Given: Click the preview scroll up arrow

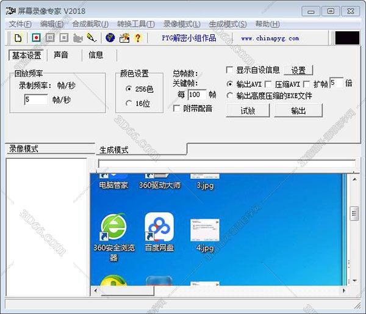Looking at the screenshot, I should (354, 180).
